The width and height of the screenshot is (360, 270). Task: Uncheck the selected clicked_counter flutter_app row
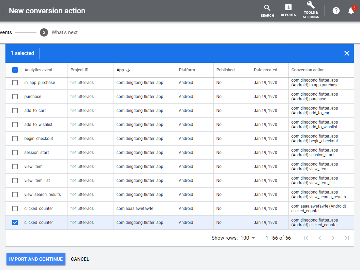(x=15, y=223)
